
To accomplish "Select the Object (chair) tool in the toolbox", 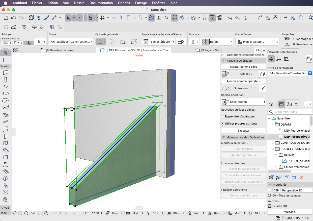I will (6, 185).
